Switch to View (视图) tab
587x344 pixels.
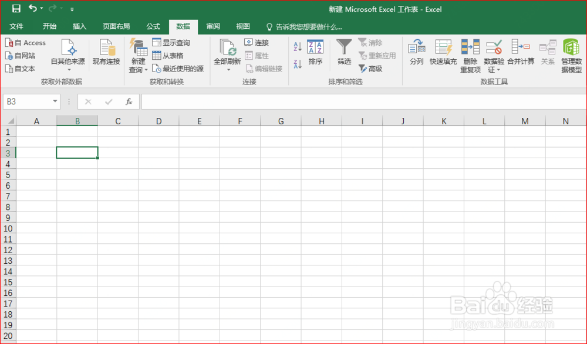tap(243, 26)
